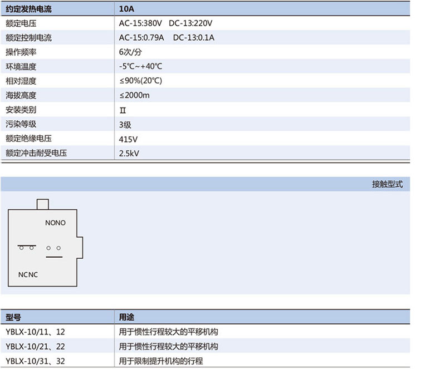Select the 用途 column header
This screenshot has width=440, height=369.
point(126,317)
